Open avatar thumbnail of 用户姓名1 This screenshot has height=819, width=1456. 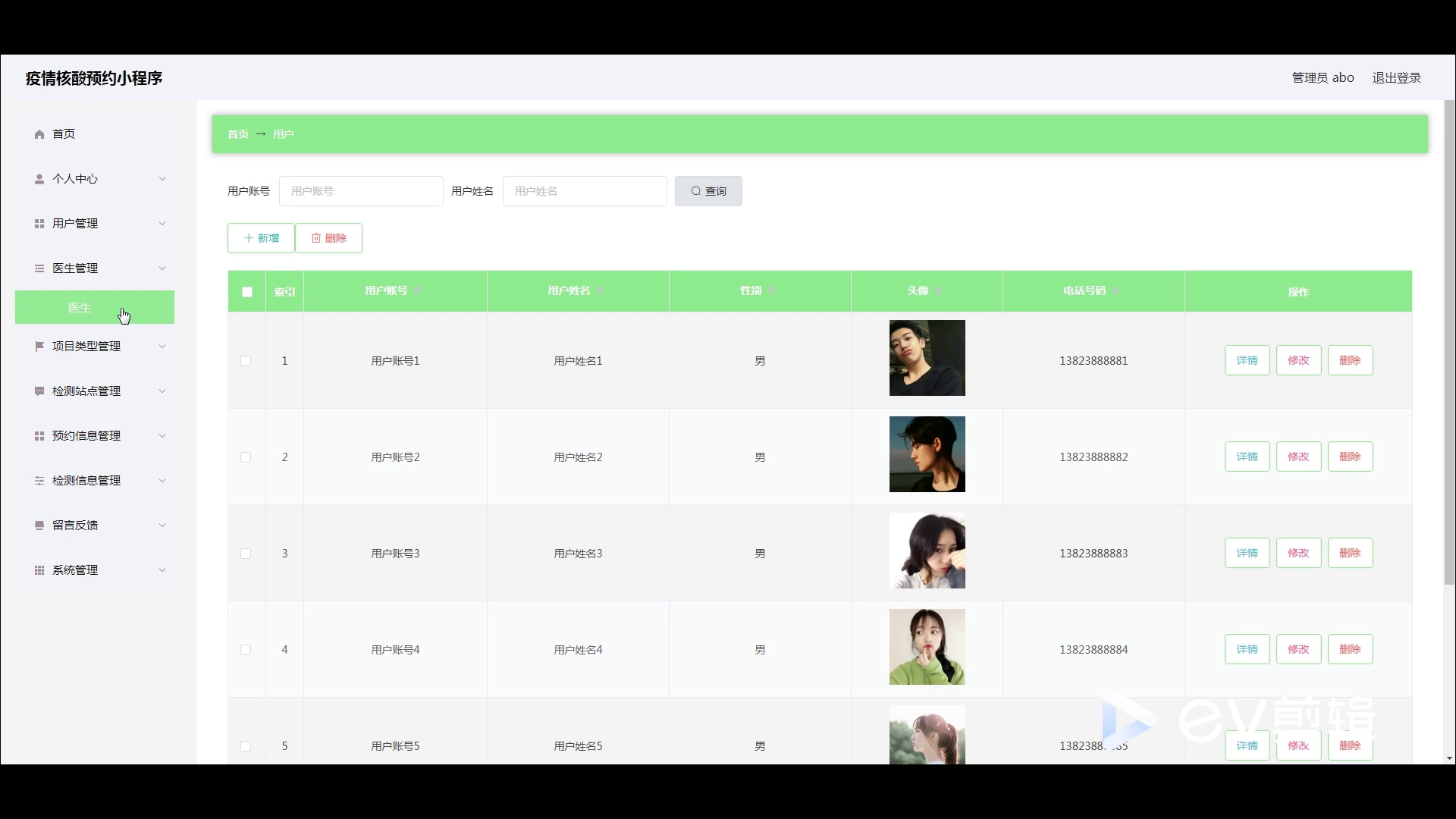(927, 358)
